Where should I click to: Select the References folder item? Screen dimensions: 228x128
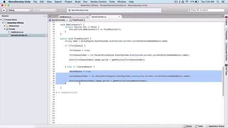click(14, 26)
